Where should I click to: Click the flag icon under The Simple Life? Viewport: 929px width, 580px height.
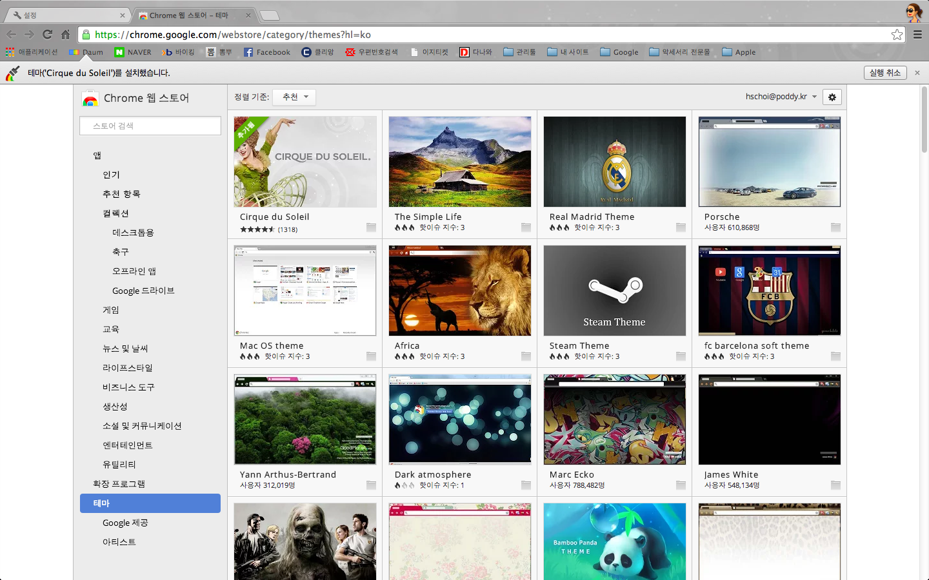click(526, 227)
